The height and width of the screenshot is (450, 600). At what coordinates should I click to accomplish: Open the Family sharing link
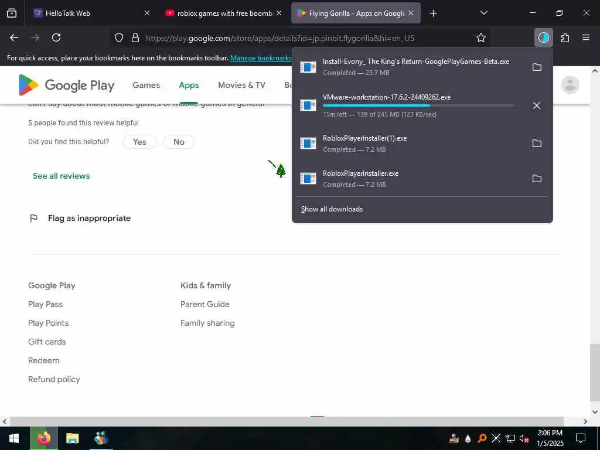(x=207, y=323)
